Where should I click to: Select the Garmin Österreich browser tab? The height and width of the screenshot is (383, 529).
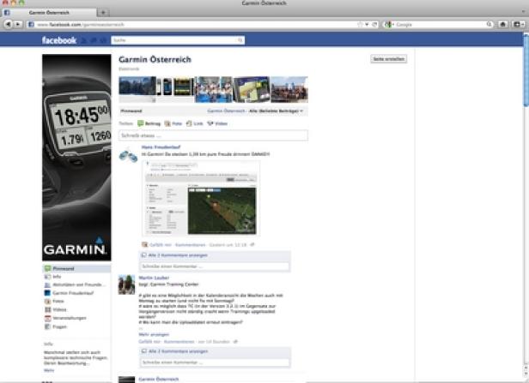click(x=49, y=13)
